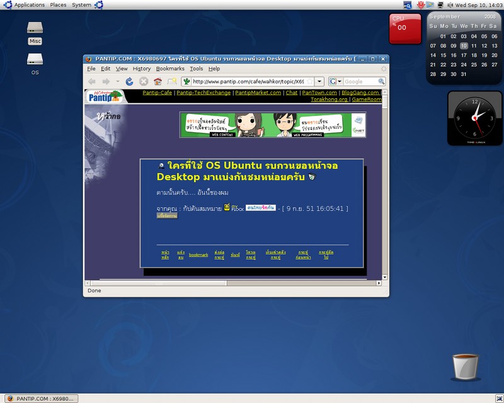Viewport: 504px width, 403px height.
Task: Click the analog clock desktop widget
Action: pyautogui.click(x=475, y=118)
